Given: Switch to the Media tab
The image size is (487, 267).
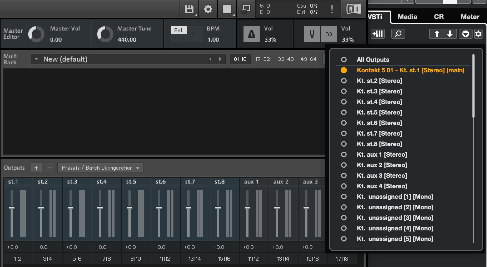Looking at the screenshot, I should pos(407,17).
